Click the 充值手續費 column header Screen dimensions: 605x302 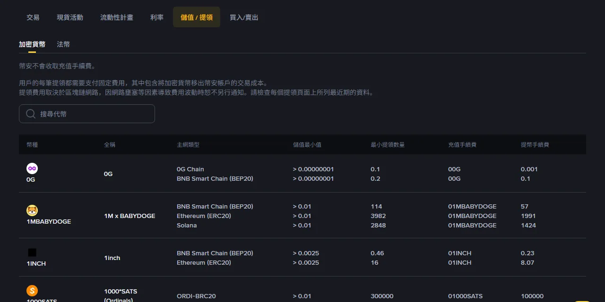tap(462, 145)
